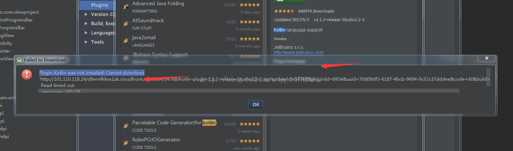Open the jetbrains.com vendor link
The image size is (513, 151).
click(299, 53)
